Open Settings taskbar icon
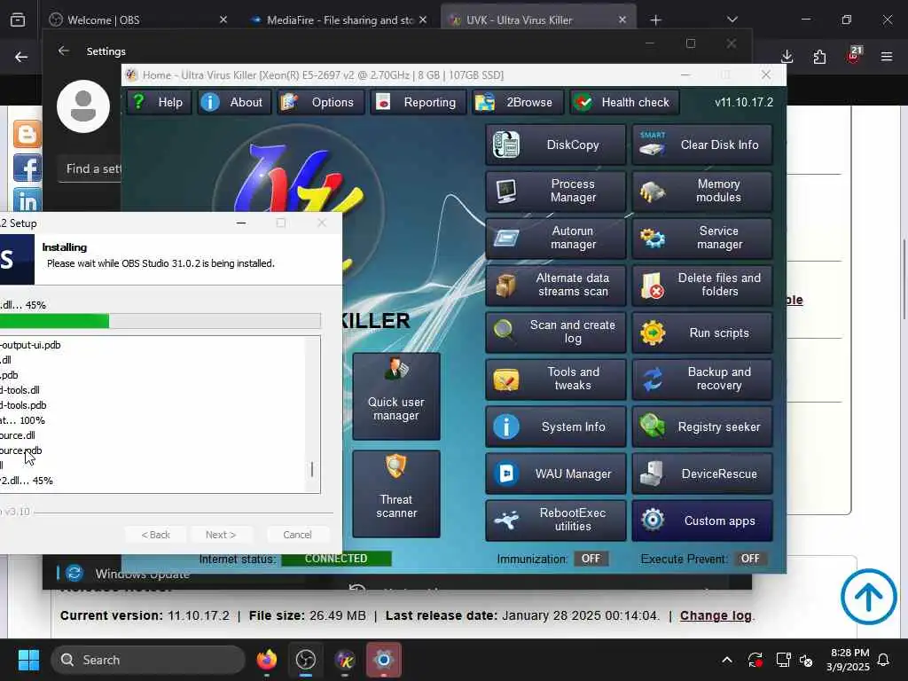Screen dimensions: 908x681 383,660
